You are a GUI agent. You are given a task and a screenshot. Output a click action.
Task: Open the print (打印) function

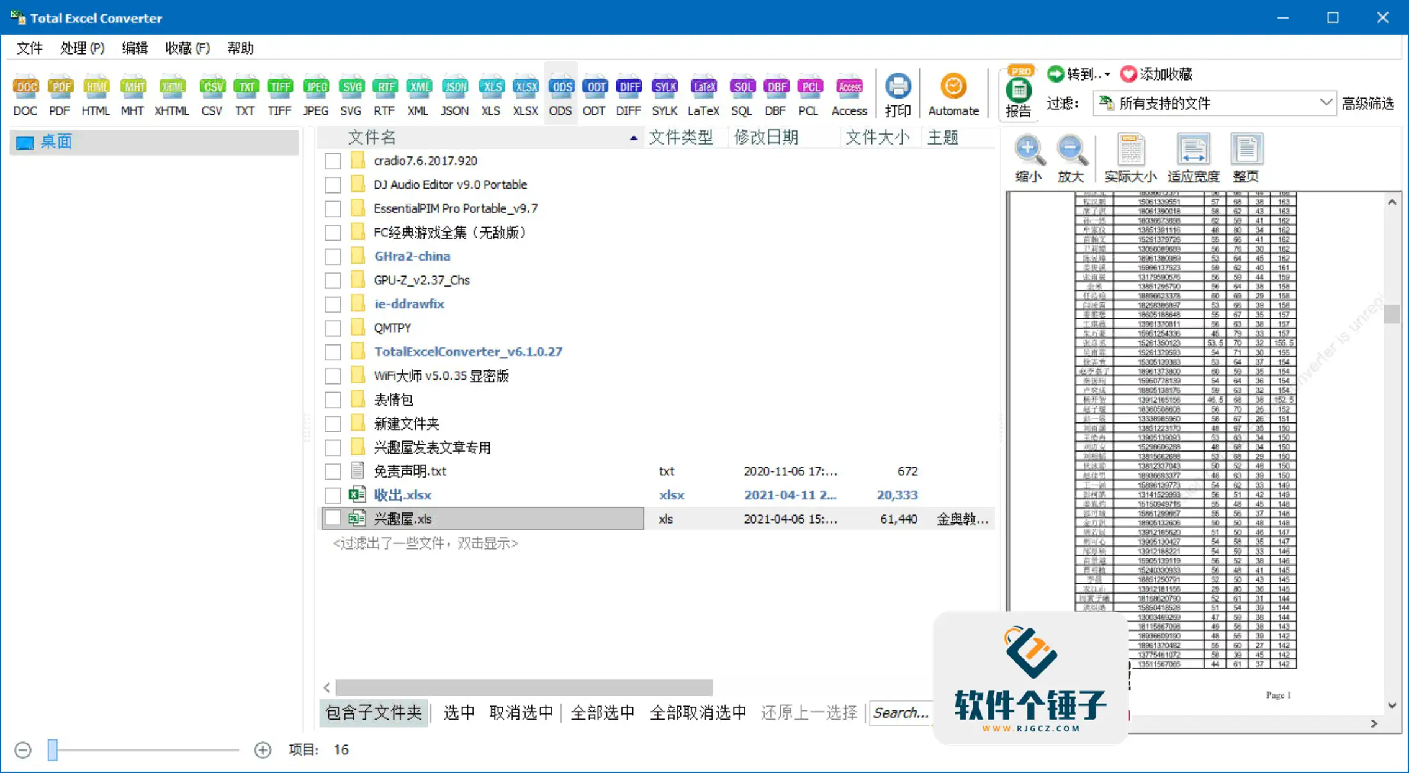(898, 95)
